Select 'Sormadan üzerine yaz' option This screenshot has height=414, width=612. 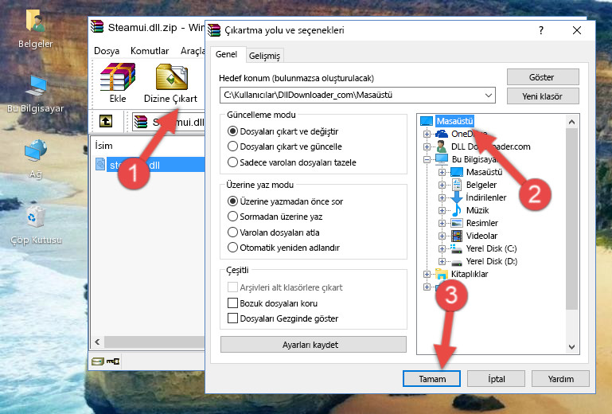point(232,217)
